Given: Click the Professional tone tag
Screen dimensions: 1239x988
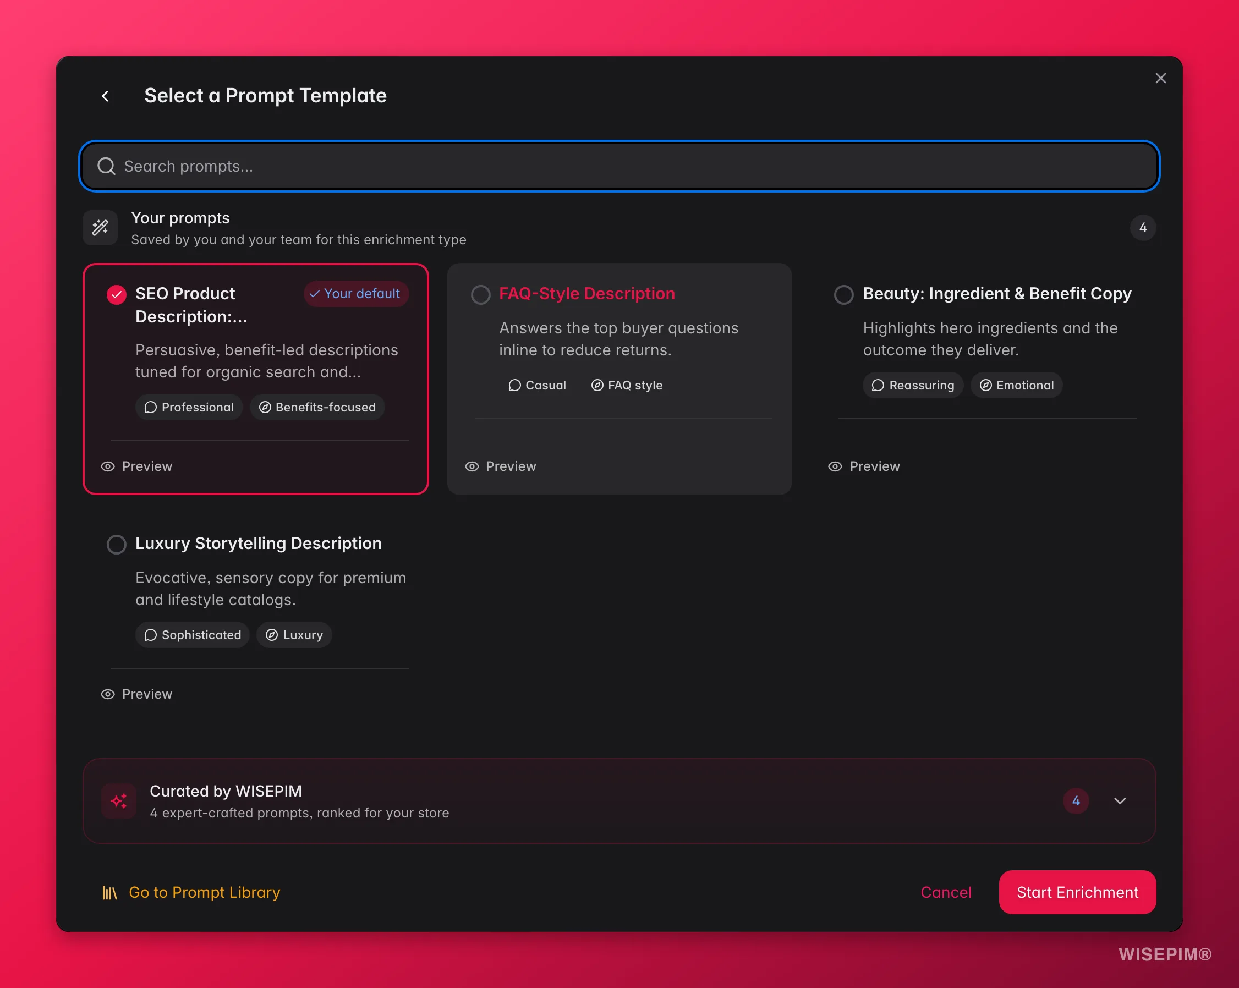Looking at the screenshot, I should pos(189,407).
